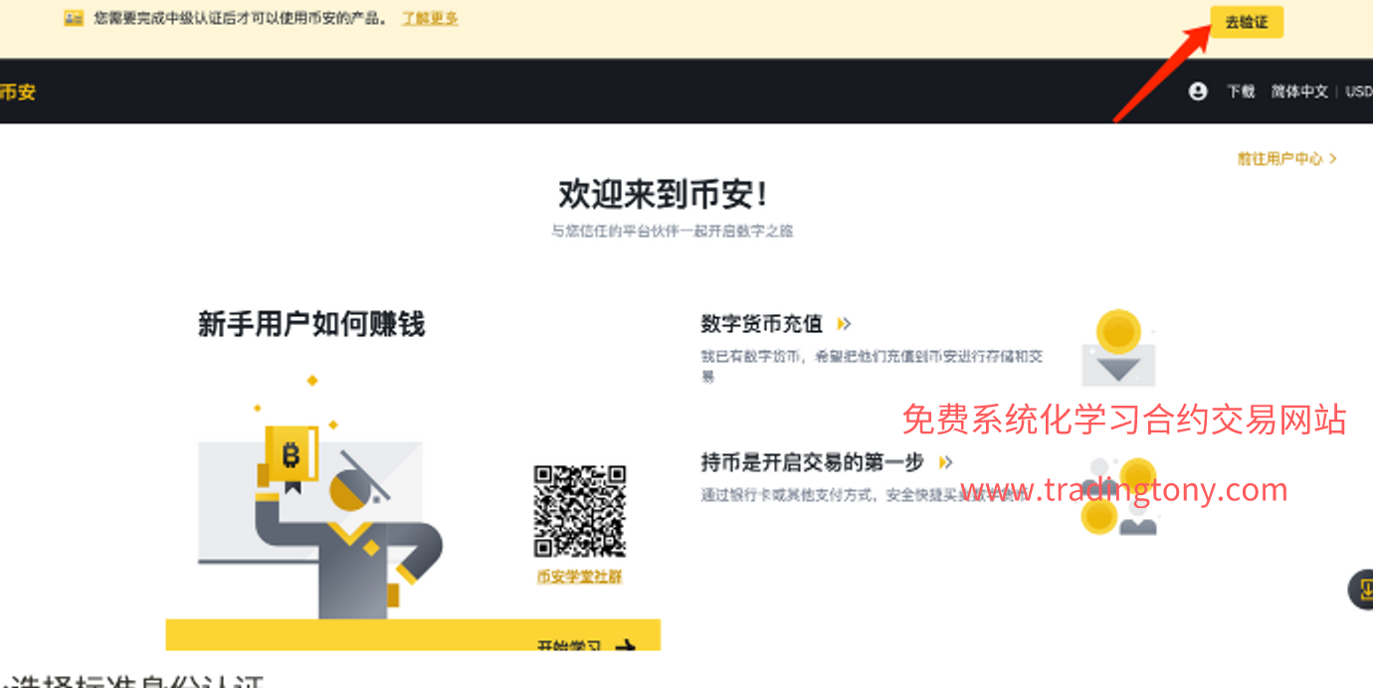Click the double-arrow icon beside 持币是开启交易的第一步

tap(945, 462)
